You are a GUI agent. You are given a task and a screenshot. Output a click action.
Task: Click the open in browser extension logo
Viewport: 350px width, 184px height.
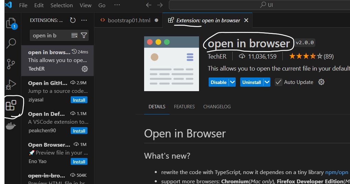point(172,64)
